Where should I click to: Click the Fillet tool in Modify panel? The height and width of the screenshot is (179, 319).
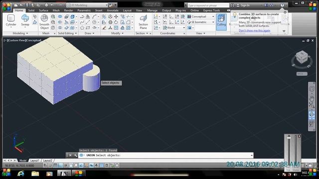(x=128, y=22)
